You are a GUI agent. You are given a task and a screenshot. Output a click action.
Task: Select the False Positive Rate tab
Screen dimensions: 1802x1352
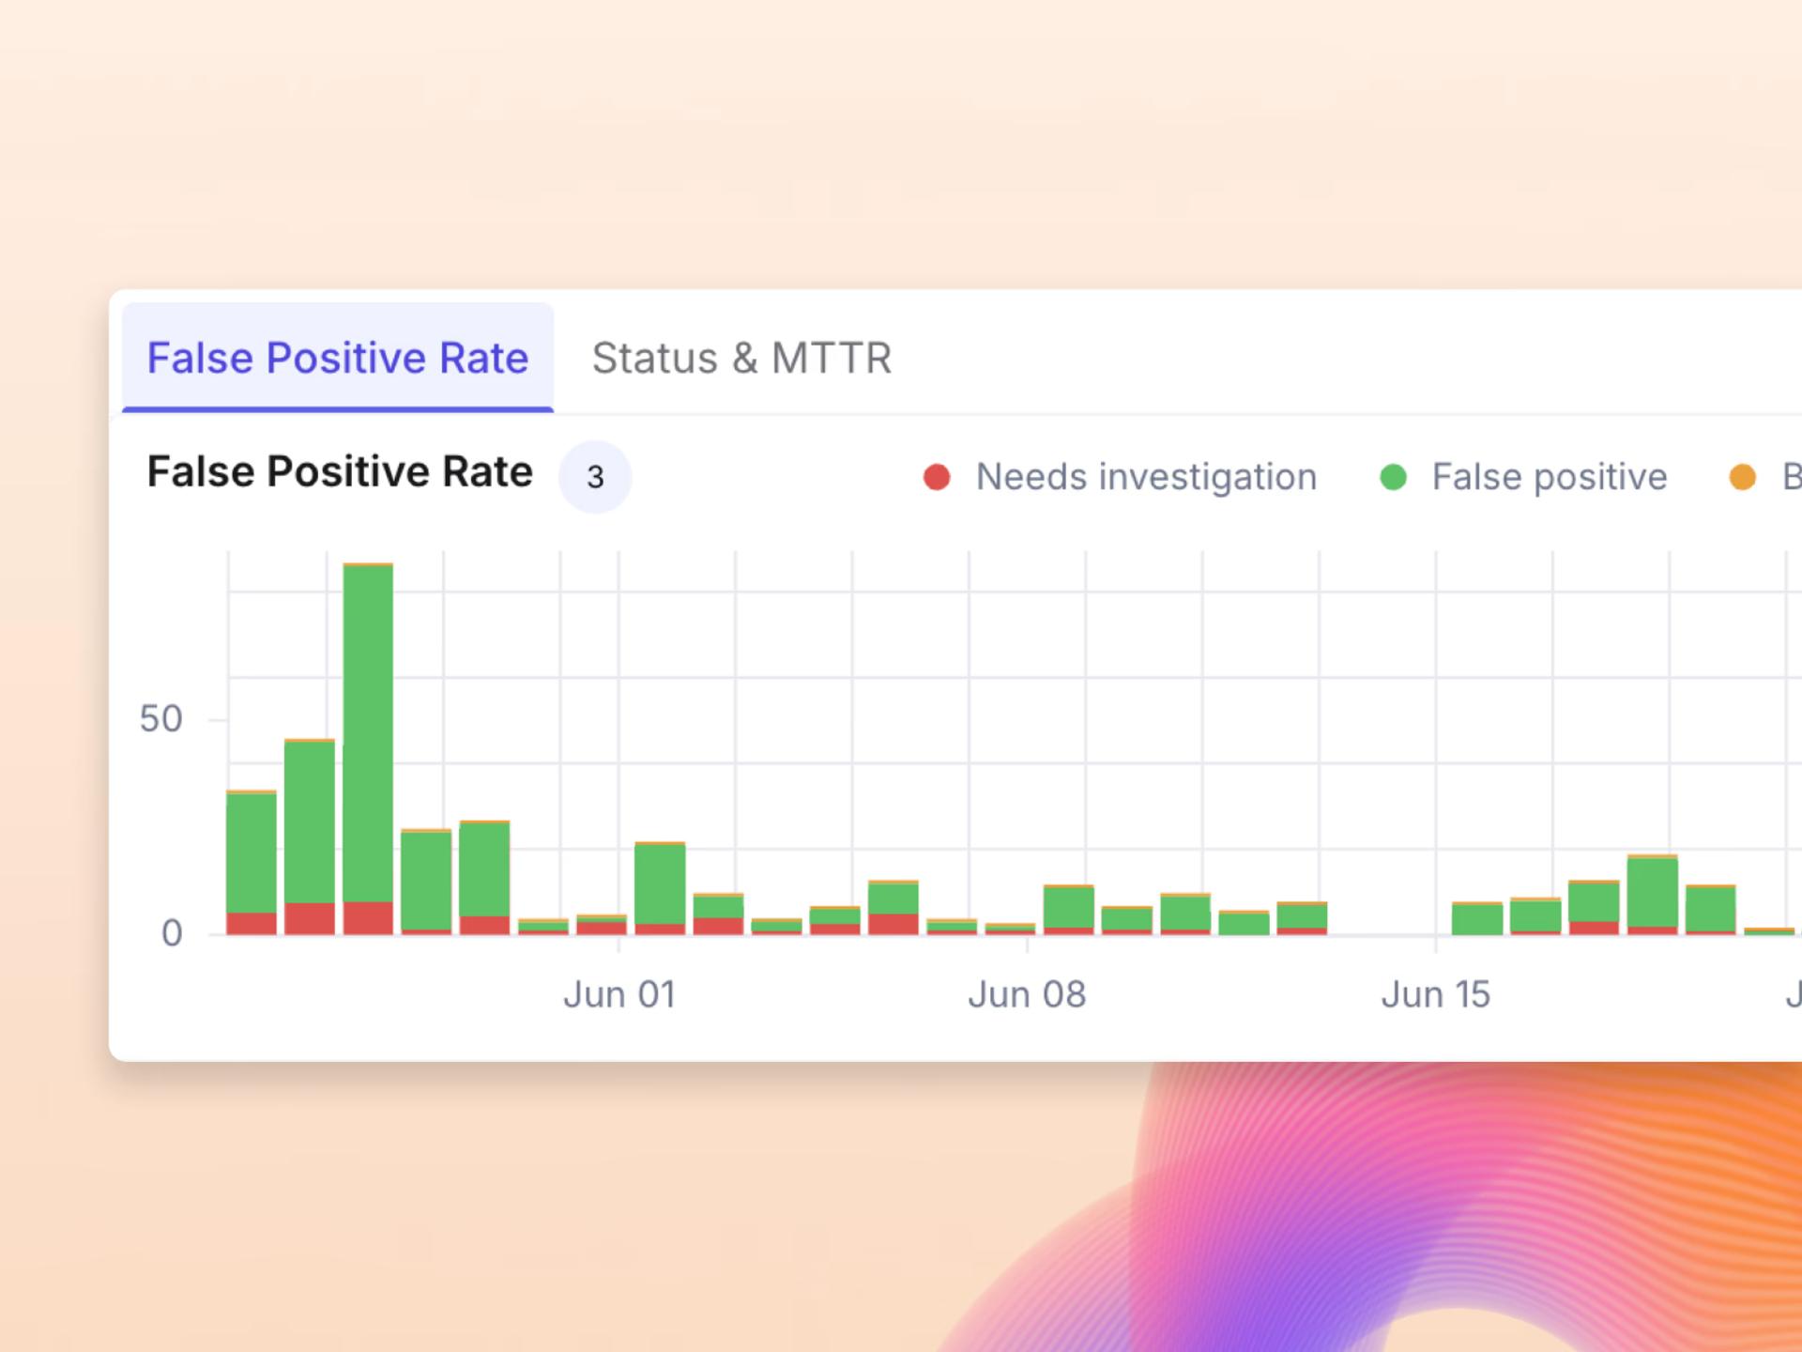pyautogui.click(x=338, y=358)
